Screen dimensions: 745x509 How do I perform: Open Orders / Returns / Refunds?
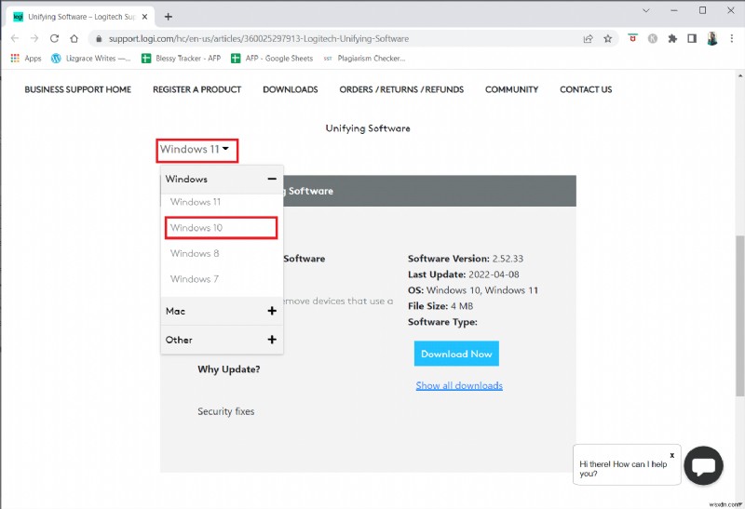point(401,89)
